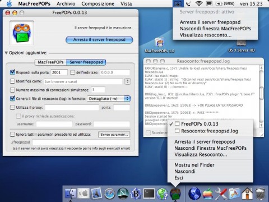Click the Elenco parametri... button

pyautogui.click(x=114, y=135)
